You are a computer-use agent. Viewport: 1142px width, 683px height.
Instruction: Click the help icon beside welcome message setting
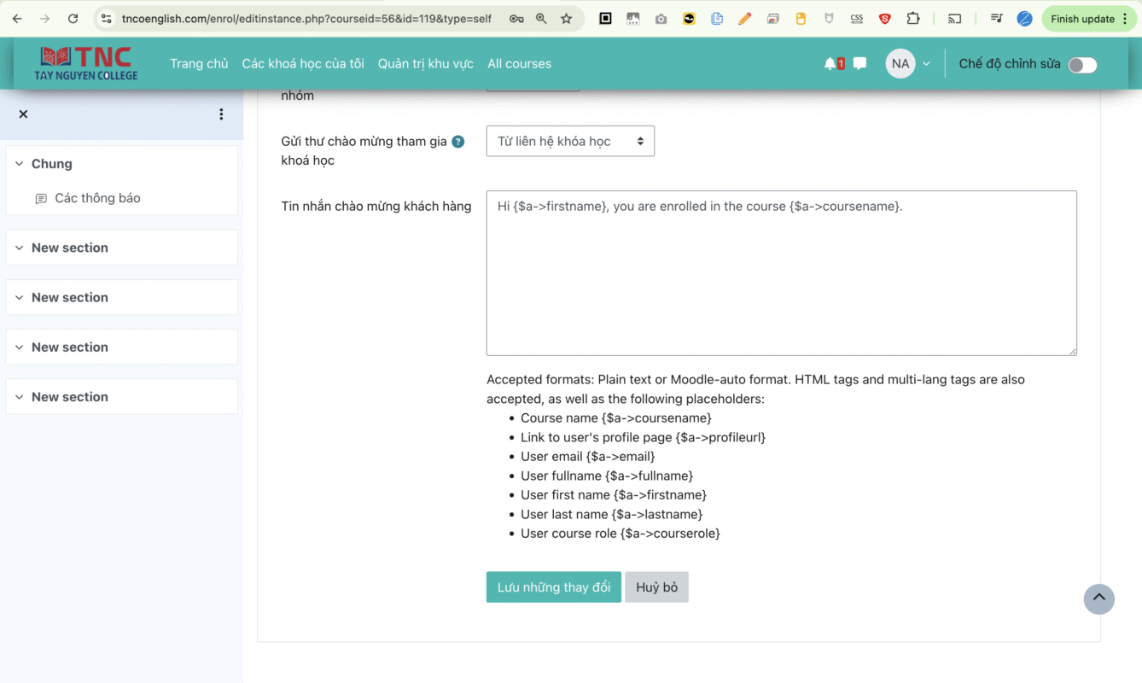click(x=458, y=142)
